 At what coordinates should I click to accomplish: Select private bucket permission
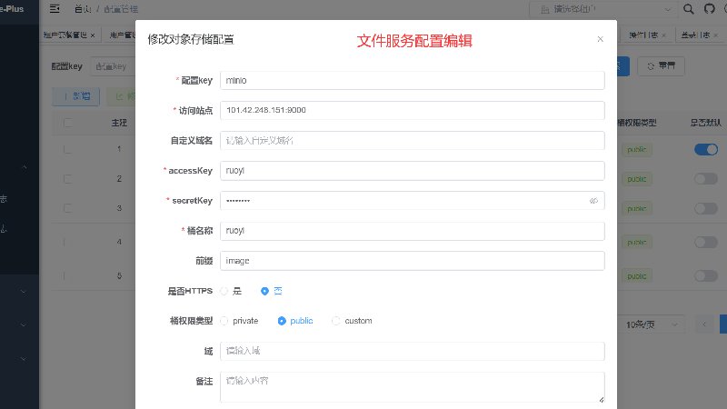coord(239,321)
